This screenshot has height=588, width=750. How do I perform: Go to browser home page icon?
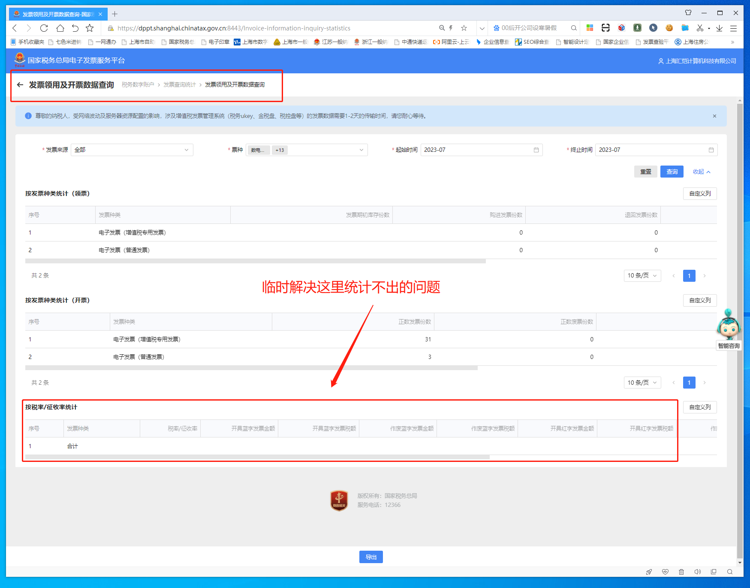click(60, 28)
